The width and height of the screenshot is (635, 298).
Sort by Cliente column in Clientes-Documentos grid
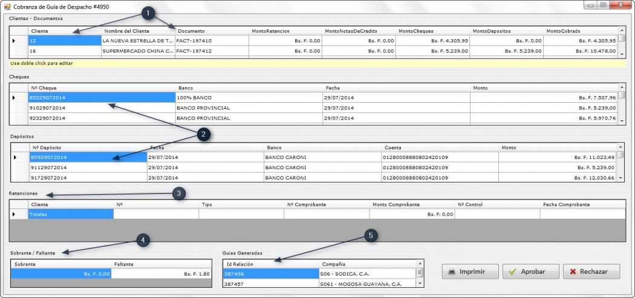click(x=64, y=31)
